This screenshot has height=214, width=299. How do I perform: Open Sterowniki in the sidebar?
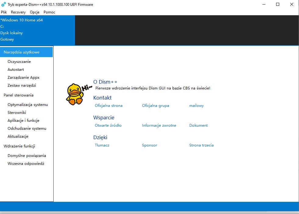pos(17,113)
